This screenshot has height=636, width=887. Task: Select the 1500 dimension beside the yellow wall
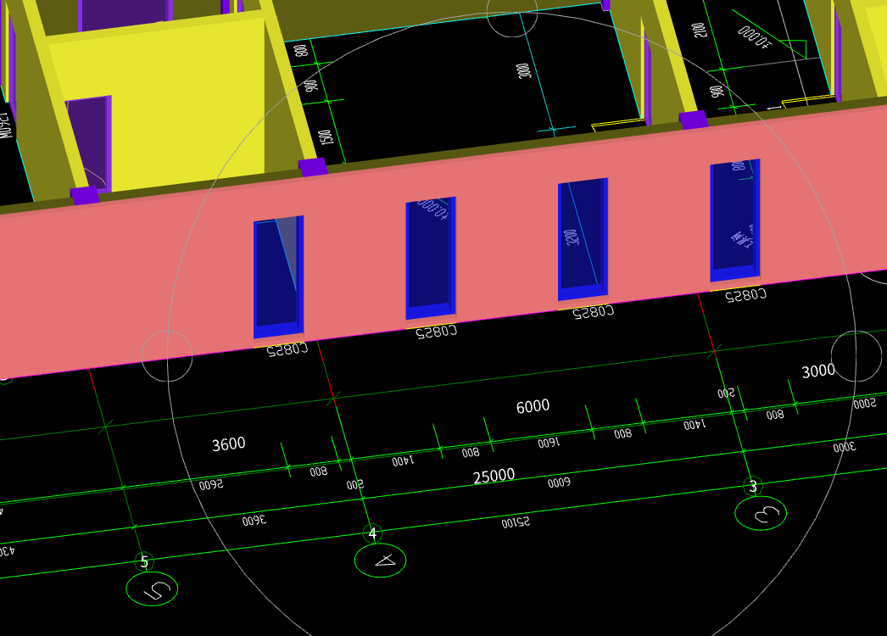(325, 137)
